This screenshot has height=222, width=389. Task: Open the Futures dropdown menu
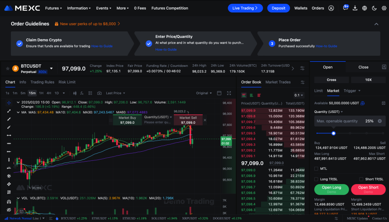(x=53, y=8)
